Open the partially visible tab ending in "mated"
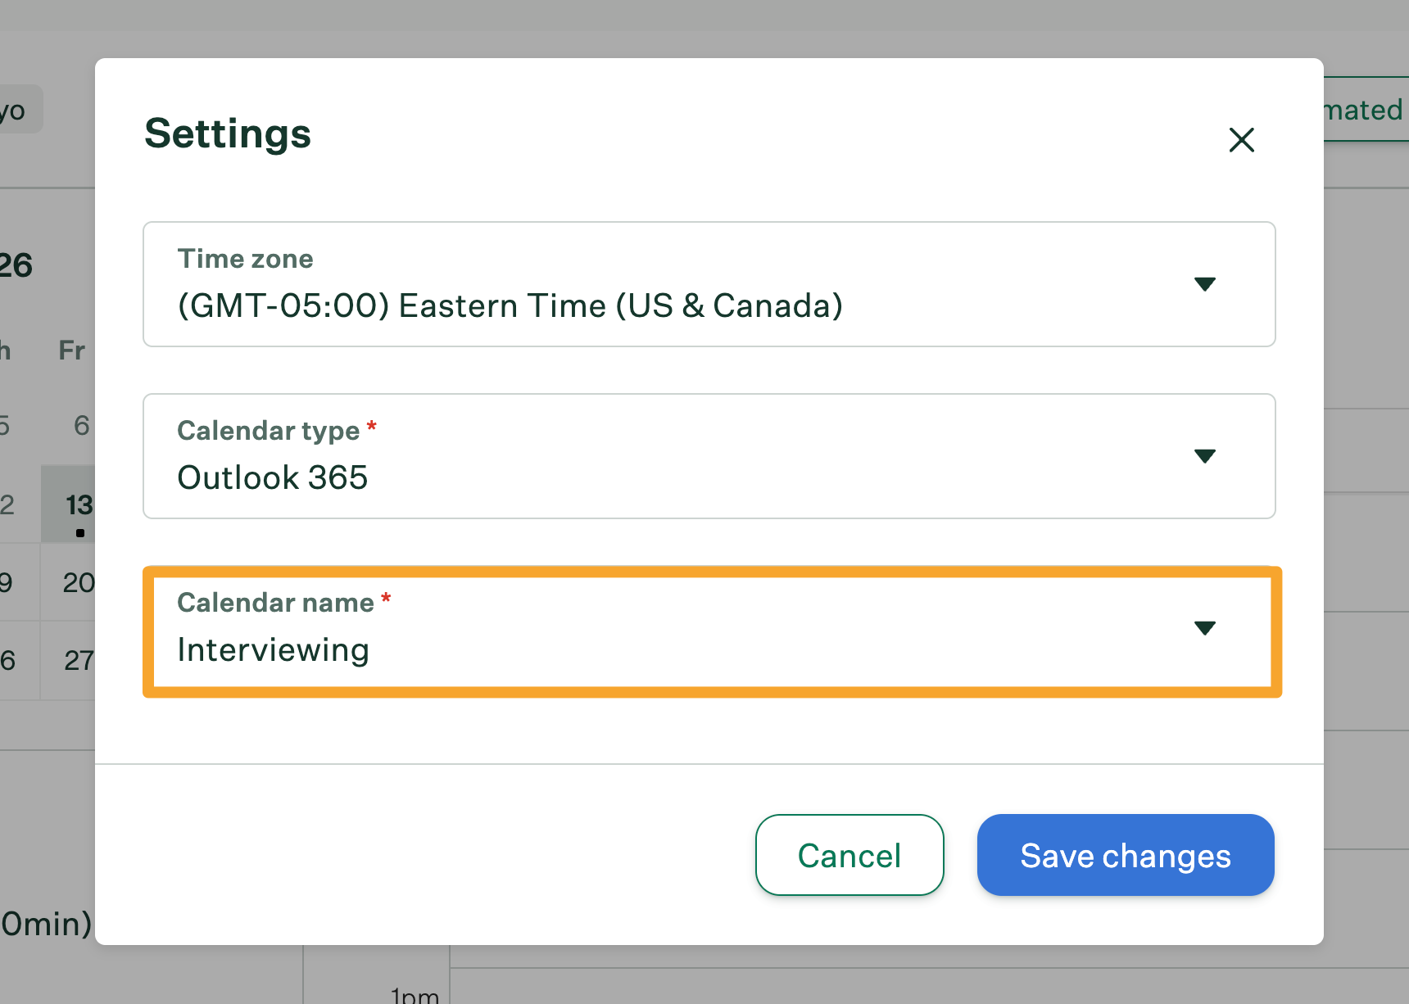Viewport: 1409px width, 1004px height. point(1365,110)
